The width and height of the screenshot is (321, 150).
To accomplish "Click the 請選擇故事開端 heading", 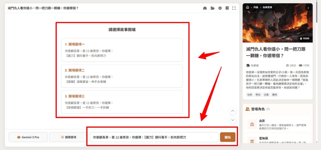I will pyautogui.click(x=122, y=30).
